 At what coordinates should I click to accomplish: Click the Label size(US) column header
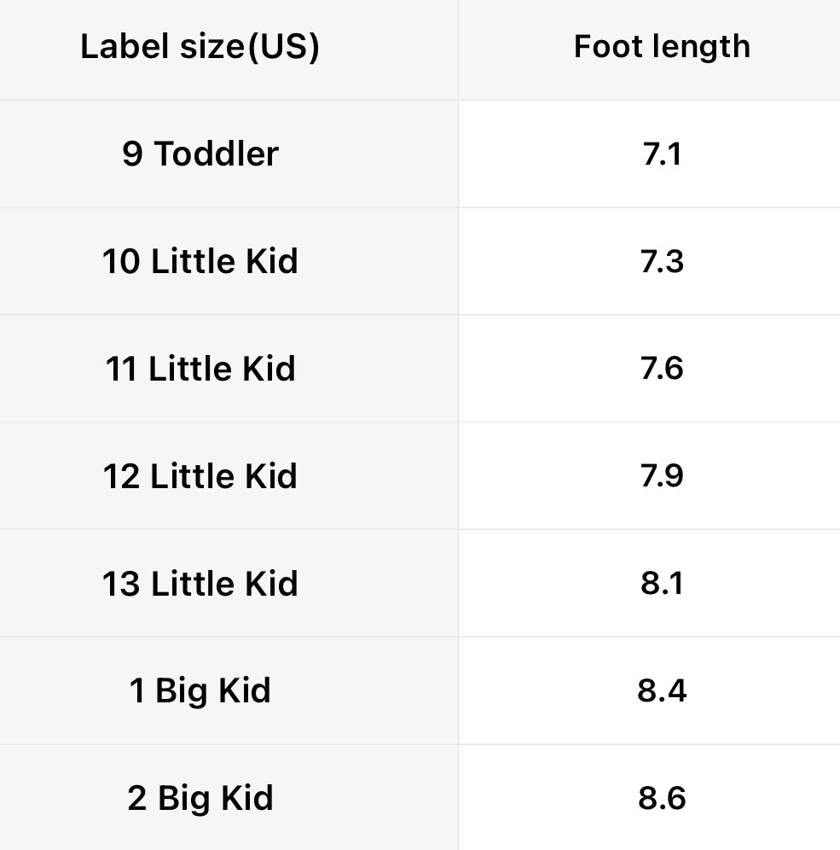point(200,47)
